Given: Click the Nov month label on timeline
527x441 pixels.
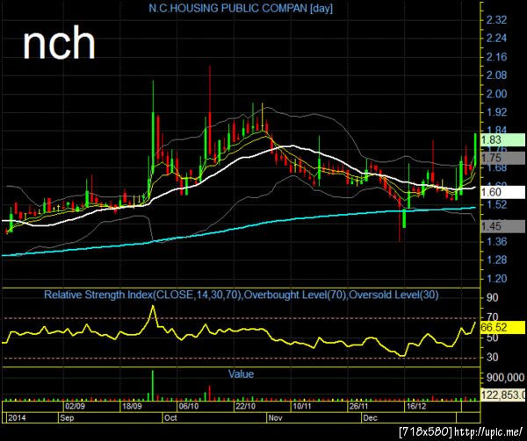Looking at the screenshot, I should point(275,418).
